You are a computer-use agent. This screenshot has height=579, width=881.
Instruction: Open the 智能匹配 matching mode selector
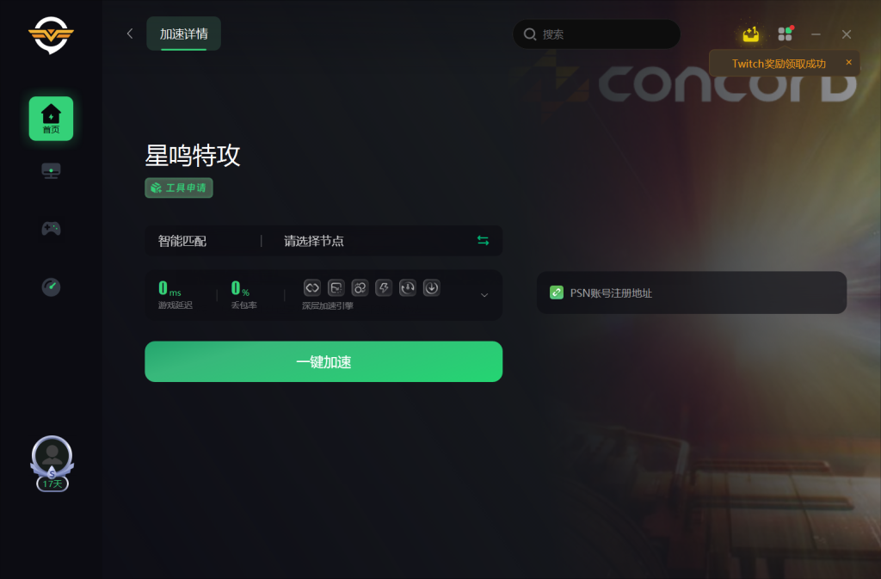(182, 241)
